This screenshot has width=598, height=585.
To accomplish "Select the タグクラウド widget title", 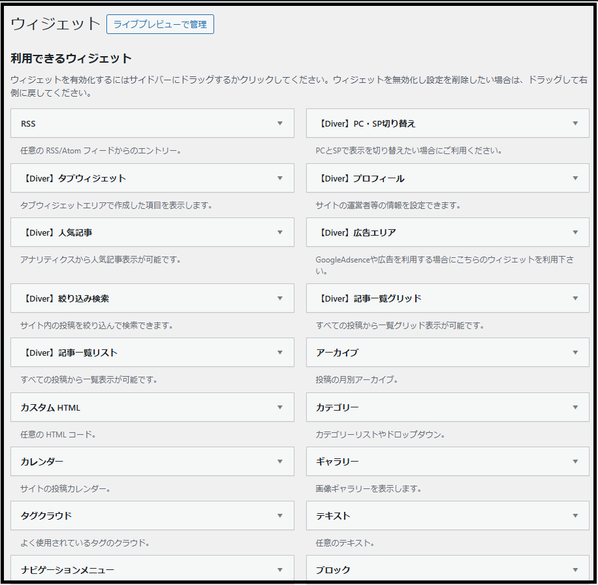I will 46,516.
